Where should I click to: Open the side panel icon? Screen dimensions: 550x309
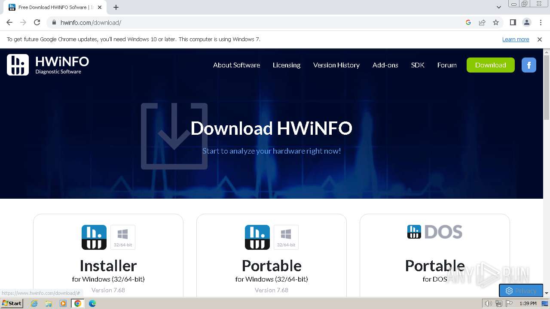[513, 22]
